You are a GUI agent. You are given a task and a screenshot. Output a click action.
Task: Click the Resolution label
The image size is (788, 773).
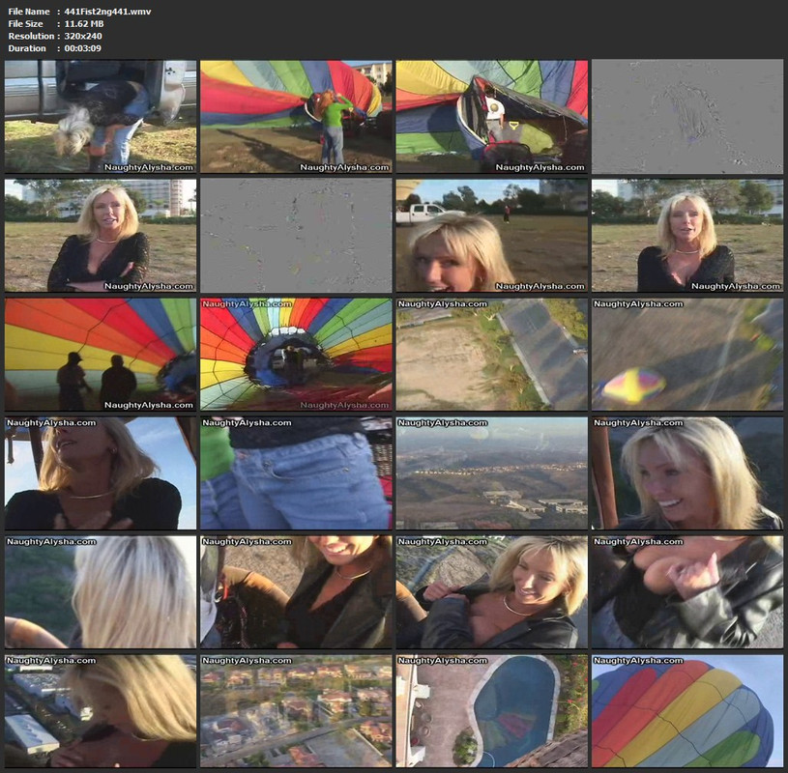(x=31, y=36)
